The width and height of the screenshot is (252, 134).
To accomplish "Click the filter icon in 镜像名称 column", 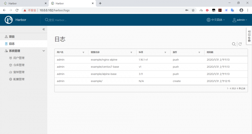I will [131, 52].
